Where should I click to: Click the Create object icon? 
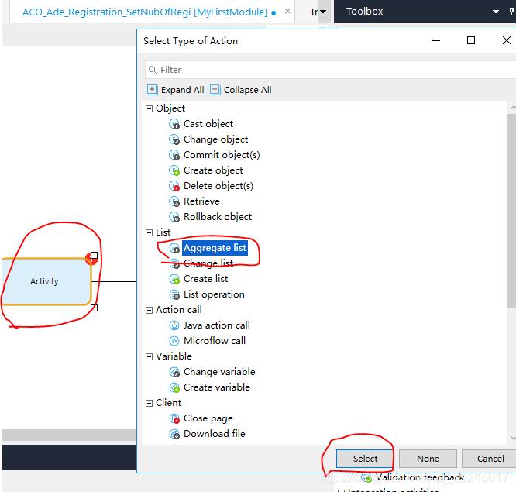174,170
